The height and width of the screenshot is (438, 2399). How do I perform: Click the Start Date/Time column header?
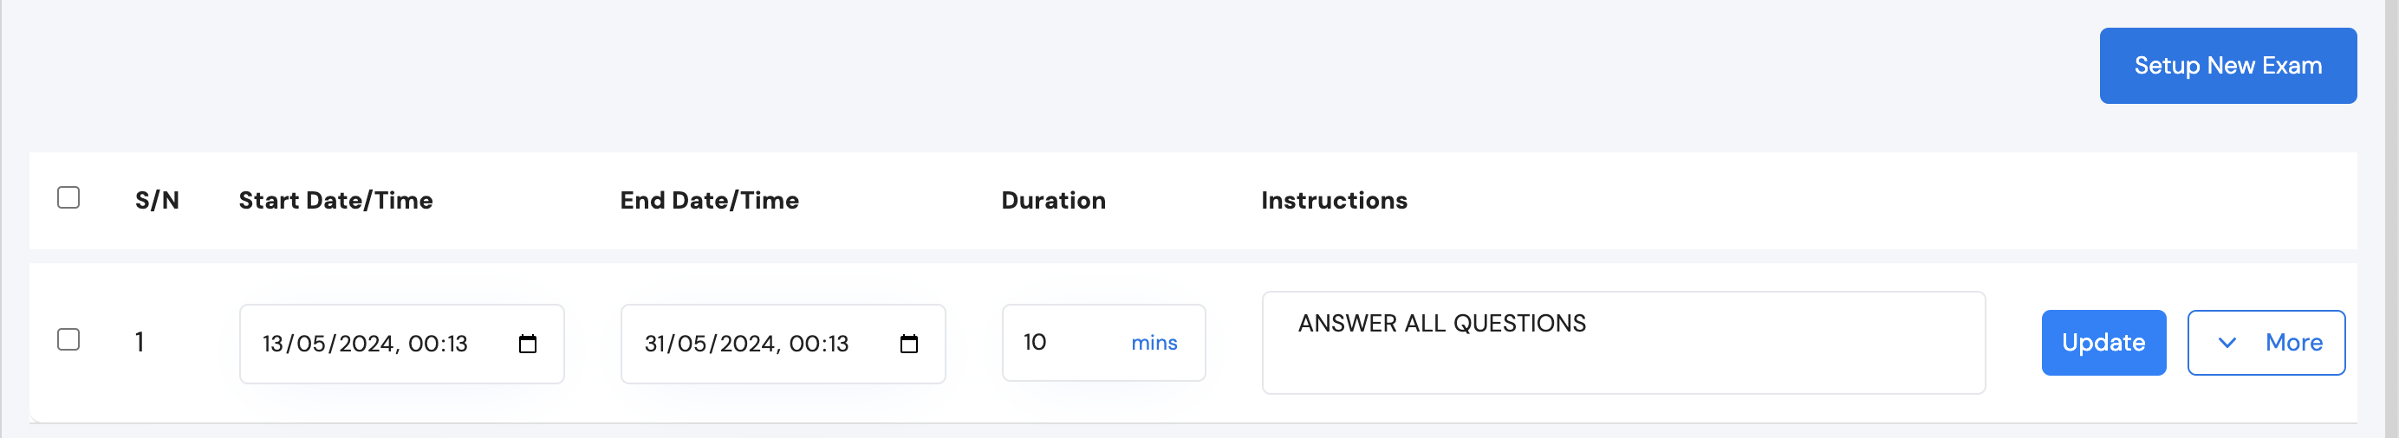coord(335,201)
